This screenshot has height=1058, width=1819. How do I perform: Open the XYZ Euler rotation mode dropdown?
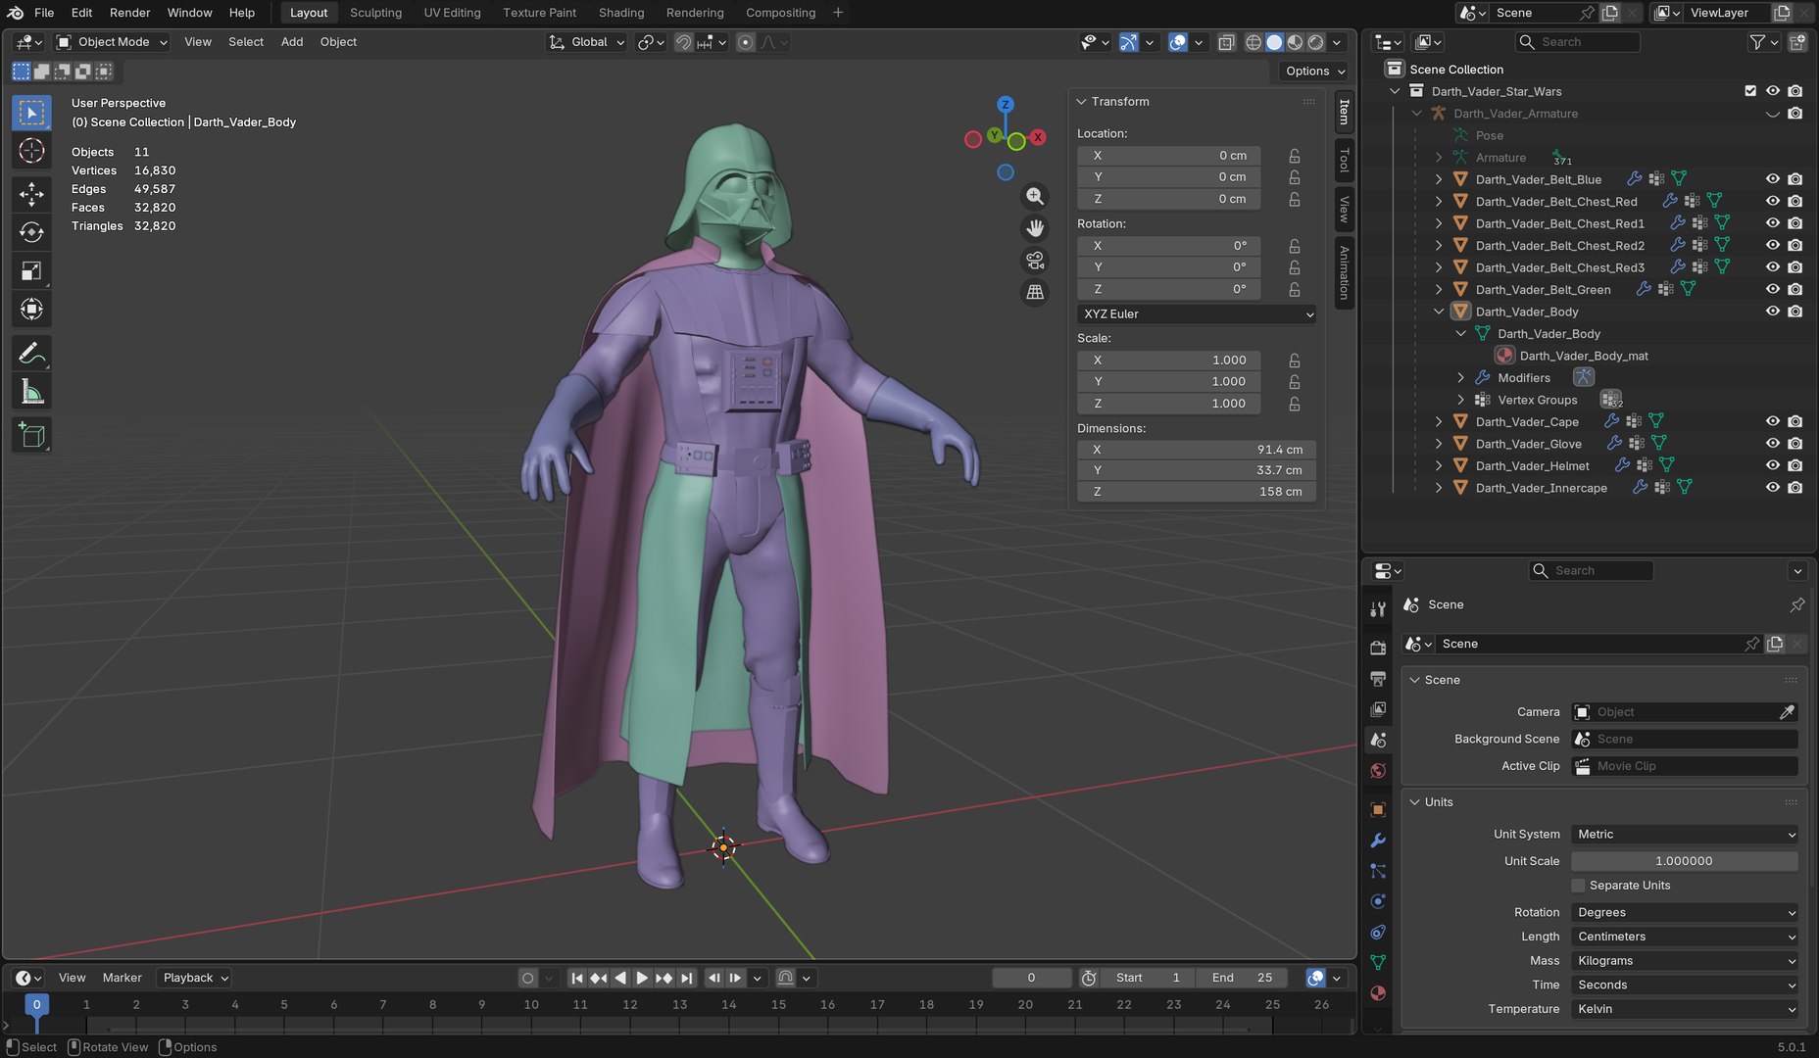click(1197, 314)
